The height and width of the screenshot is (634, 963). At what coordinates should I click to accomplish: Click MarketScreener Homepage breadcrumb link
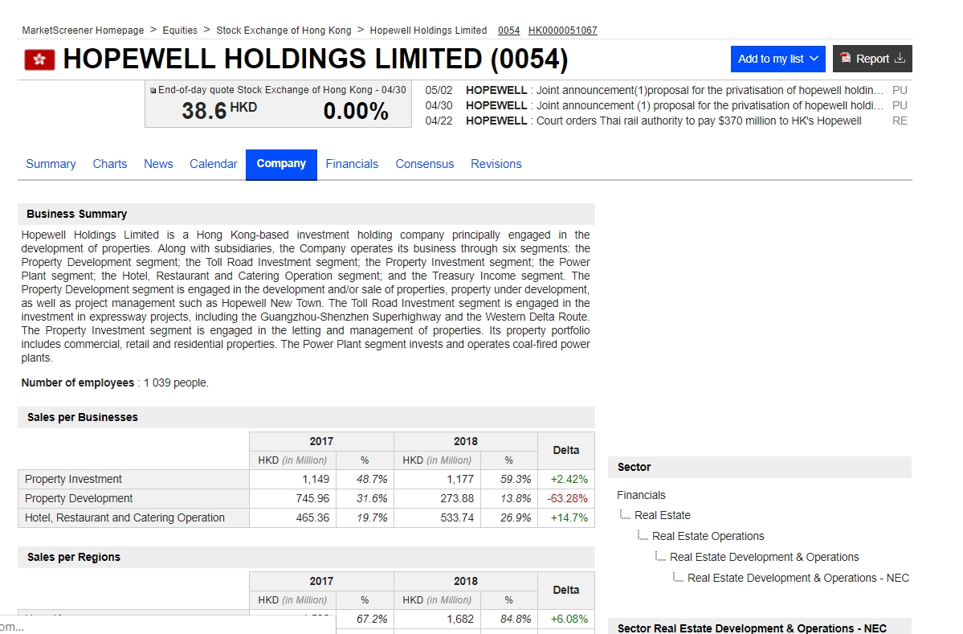click(x=83, y=31)
